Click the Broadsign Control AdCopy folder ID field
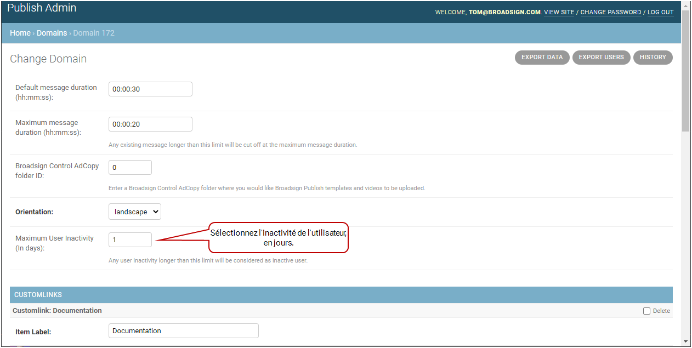Image resolution: width=692 pixels, height=348 pixels. pos(130,167)
